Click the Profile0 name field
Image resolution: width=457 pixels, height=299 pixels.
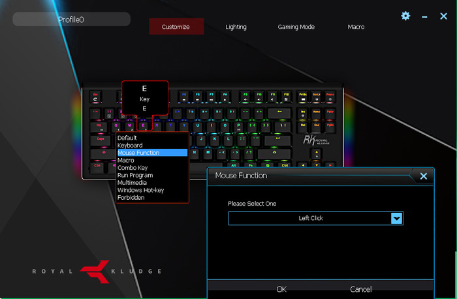click(71, 20)
